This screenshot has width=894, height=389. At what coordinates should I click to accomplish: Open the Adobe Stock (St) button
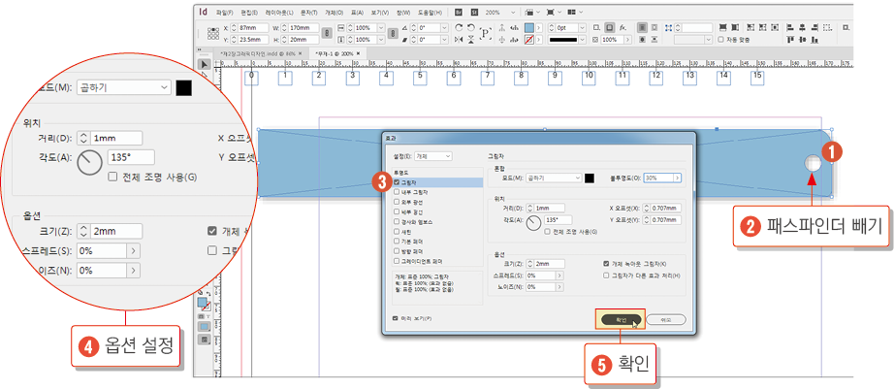pos(474,12)
